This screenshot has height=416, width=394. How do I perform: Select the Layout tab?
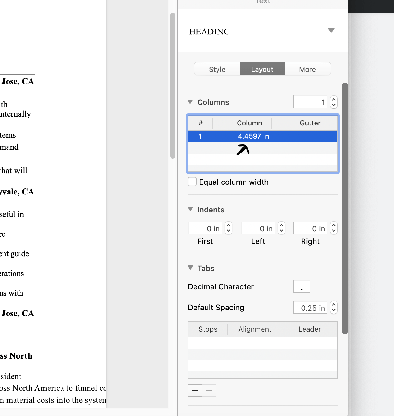pos(263,69)
